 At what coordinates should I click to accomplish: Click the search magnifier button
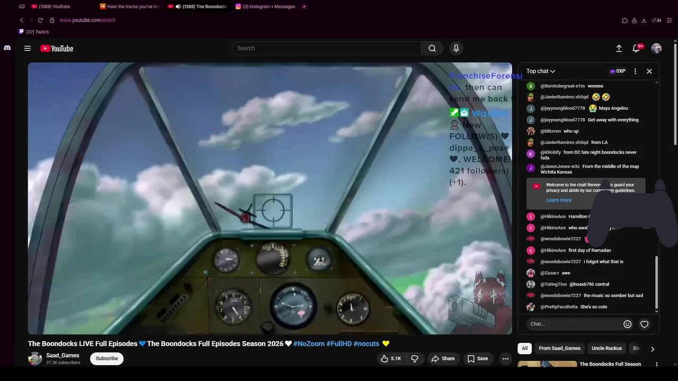click(x=432, y=48)
